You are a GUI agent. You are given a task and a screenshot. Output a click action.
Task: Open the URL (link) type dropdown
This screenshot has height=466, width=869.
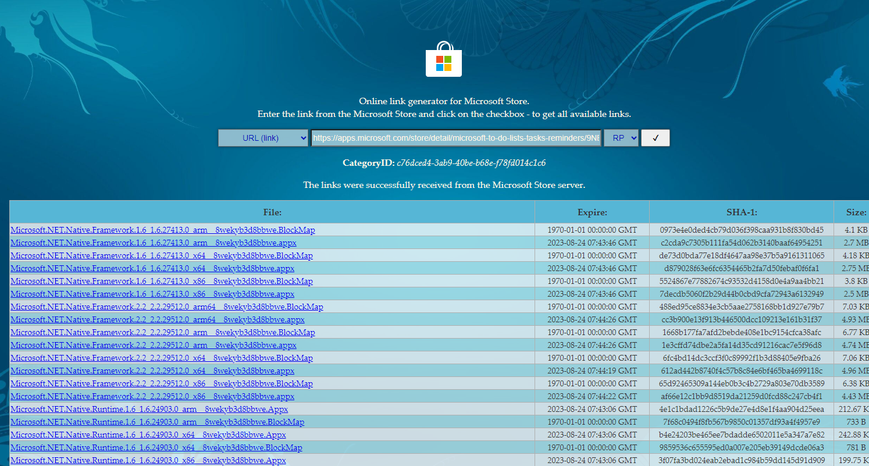click(x=263, y=138)
